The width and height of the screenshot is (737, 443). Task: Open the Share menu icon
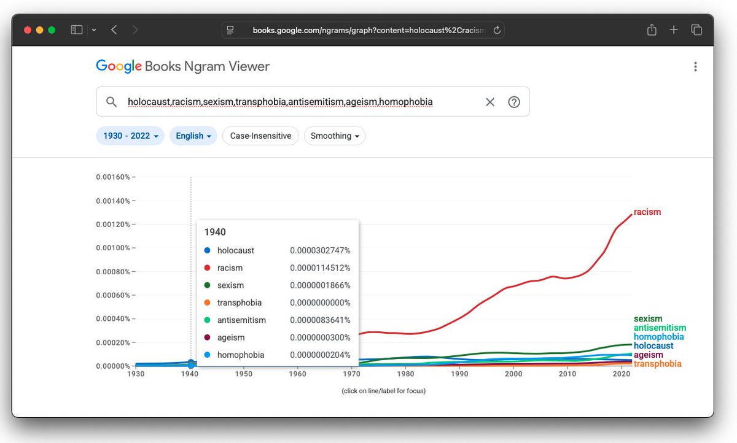[x=652, y=29]
